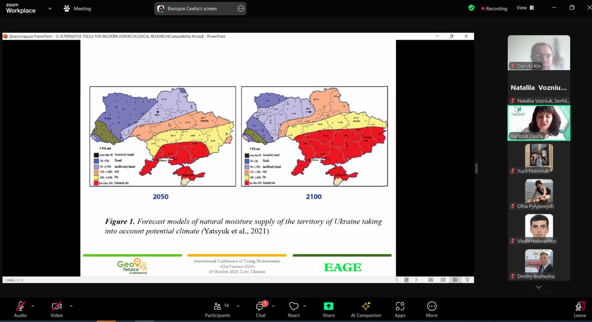Click Danylo Kin's video thumbnail
592x322 pixels.
pos(539,53)
